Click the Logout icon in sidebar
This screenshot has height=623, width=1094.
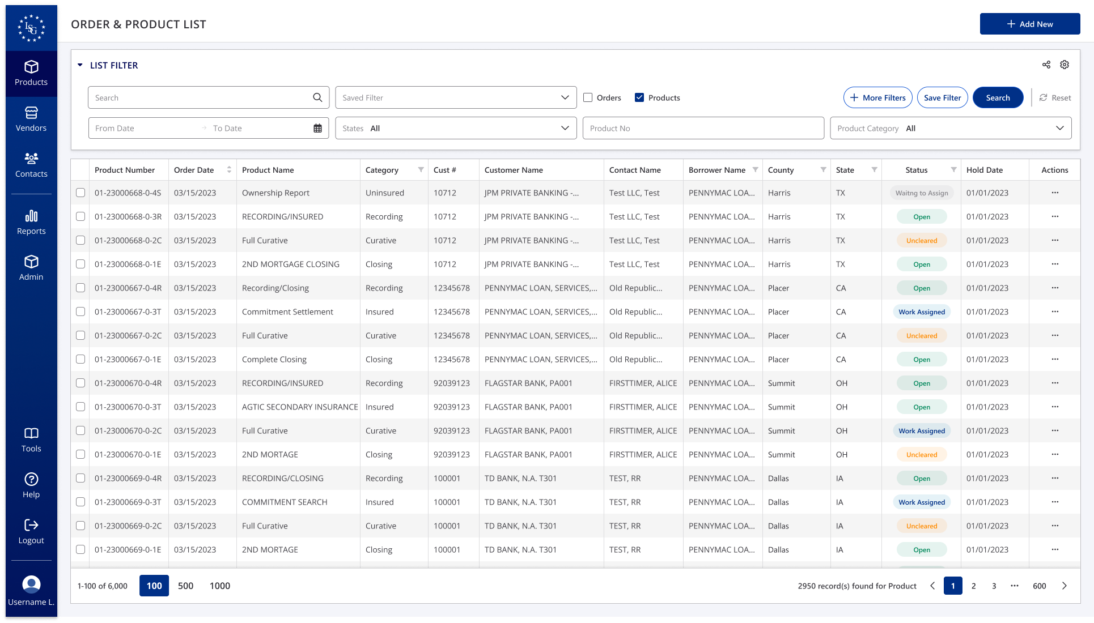(x=31, y=526)
